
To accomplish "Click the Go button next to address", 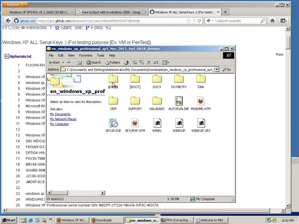I will [227, 69].
